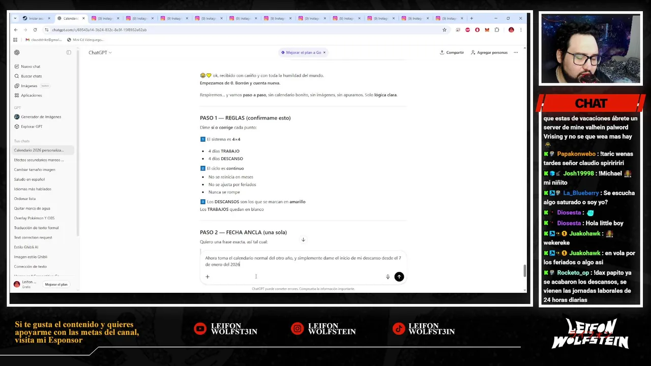Click the chatgpt.com address bar
651x366 pixels.
(x=244, y=30)
